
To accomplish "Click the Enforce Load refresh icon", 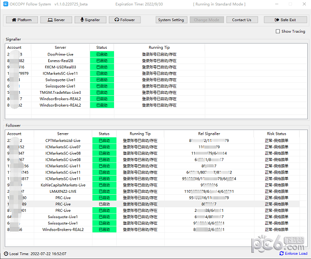I will (x=281, y=253).
